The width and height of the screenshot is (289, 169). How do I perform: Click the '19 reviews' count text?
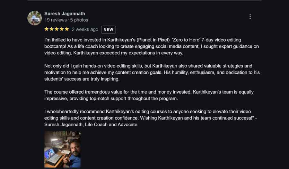pyautogui.click(x=56, y=20)
